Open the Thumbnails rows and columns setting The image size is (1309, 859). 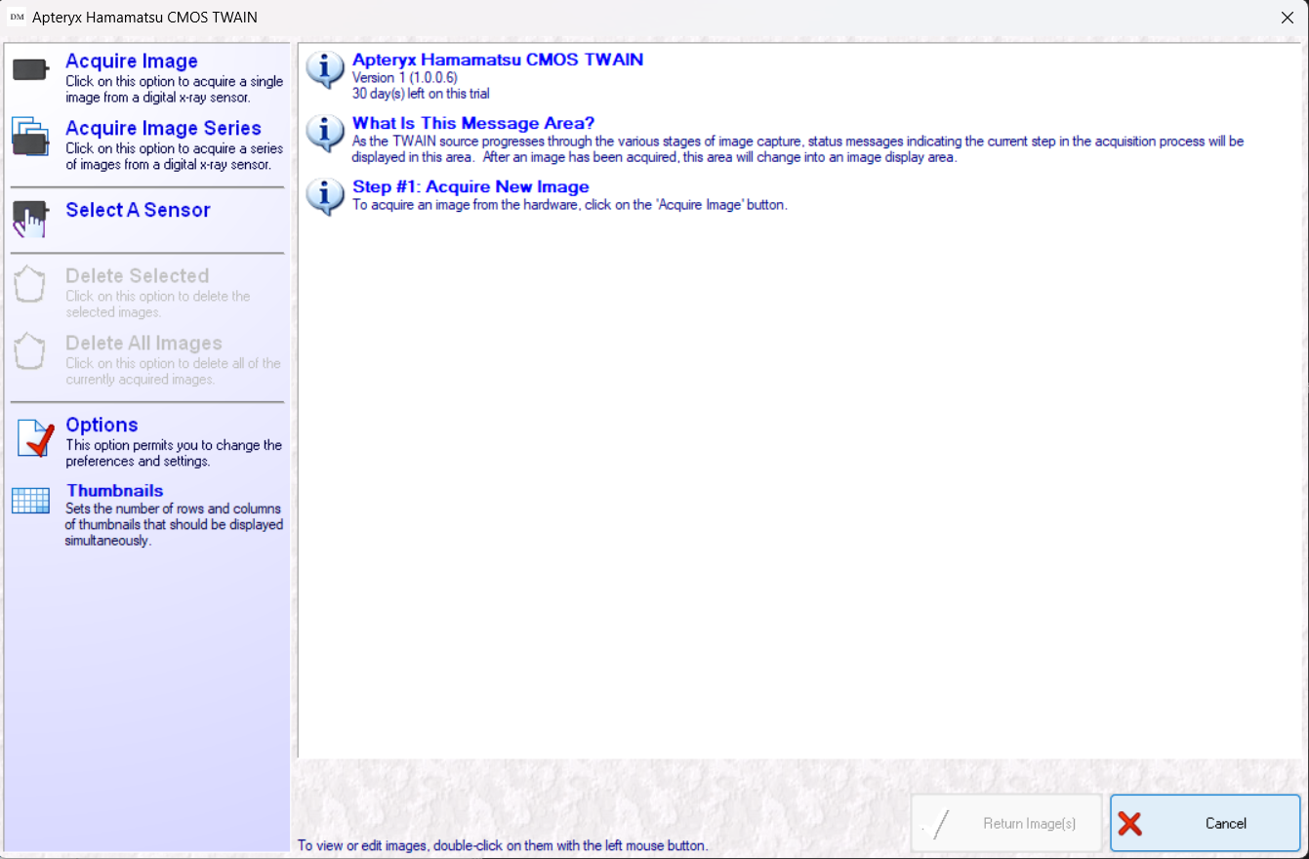tap(114, 490)
